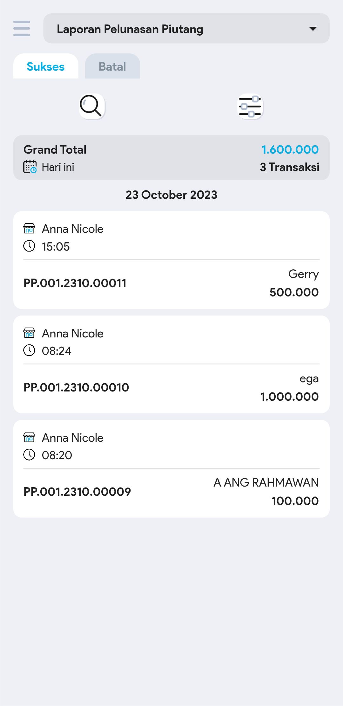Screen dimensions: 343x706
Task: Click the Grand Total summary card
Action: click(171, 158)
